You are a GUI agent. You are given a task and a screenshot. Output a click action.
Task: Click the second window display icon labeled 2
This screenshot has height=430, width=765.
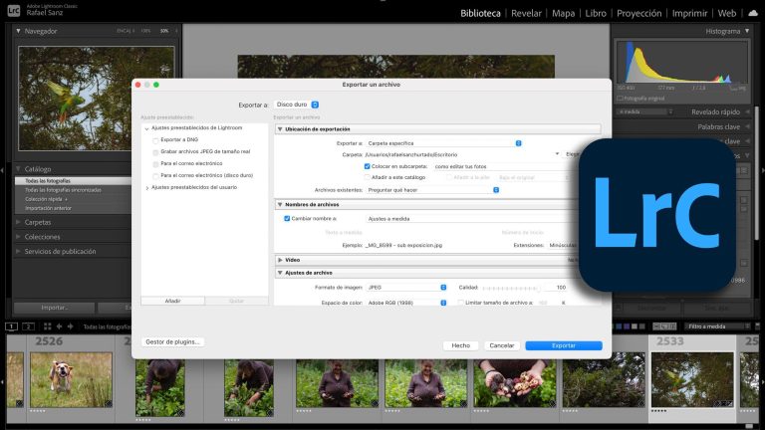tap(28, 326)
